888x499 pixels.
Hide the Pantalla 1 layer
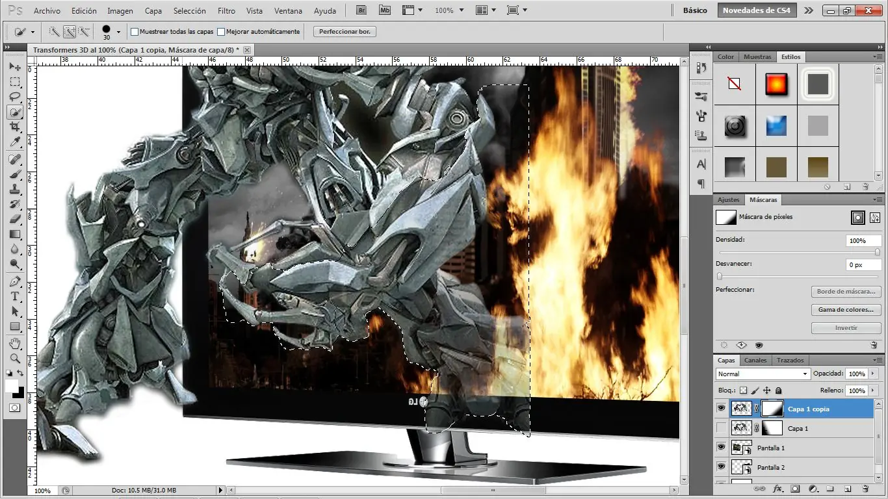pyautogui.click(x=720, y=447)
